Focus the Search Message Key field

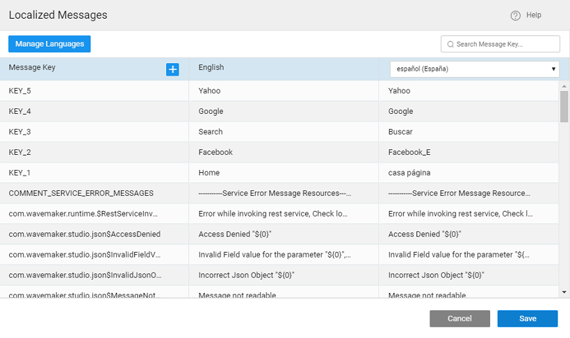506,44
